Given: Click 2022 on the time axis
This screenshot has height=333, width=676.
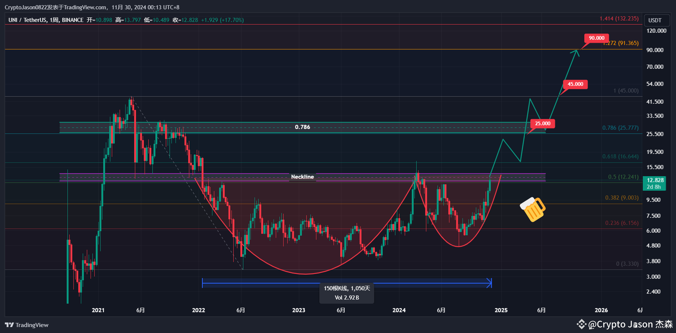Looking at the screenshot, I should pos(199,310).
